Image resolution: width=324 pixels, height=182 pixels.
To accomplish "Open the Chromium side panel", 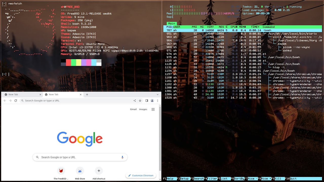I will click(x=147, y=101).
